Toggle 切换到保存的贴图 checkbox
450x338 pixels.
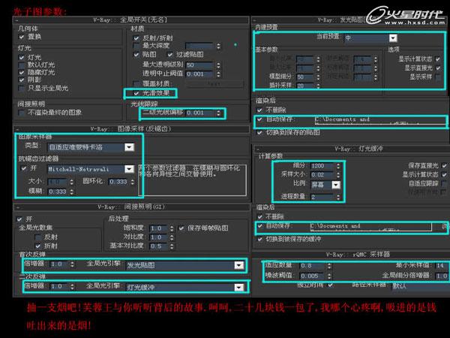(259, 132)
